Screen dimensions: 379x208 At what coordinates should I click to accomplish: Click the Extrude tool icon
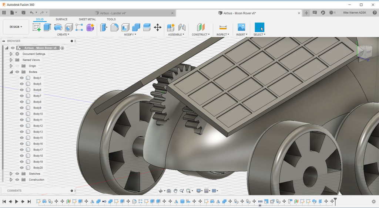47,27
